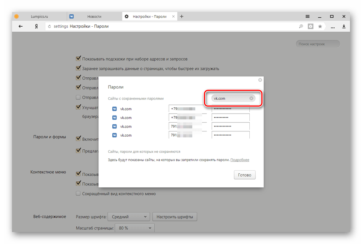Click the Контекстное меню section label
The height and width of the screenshot is (244, 362).
(48, 172)
